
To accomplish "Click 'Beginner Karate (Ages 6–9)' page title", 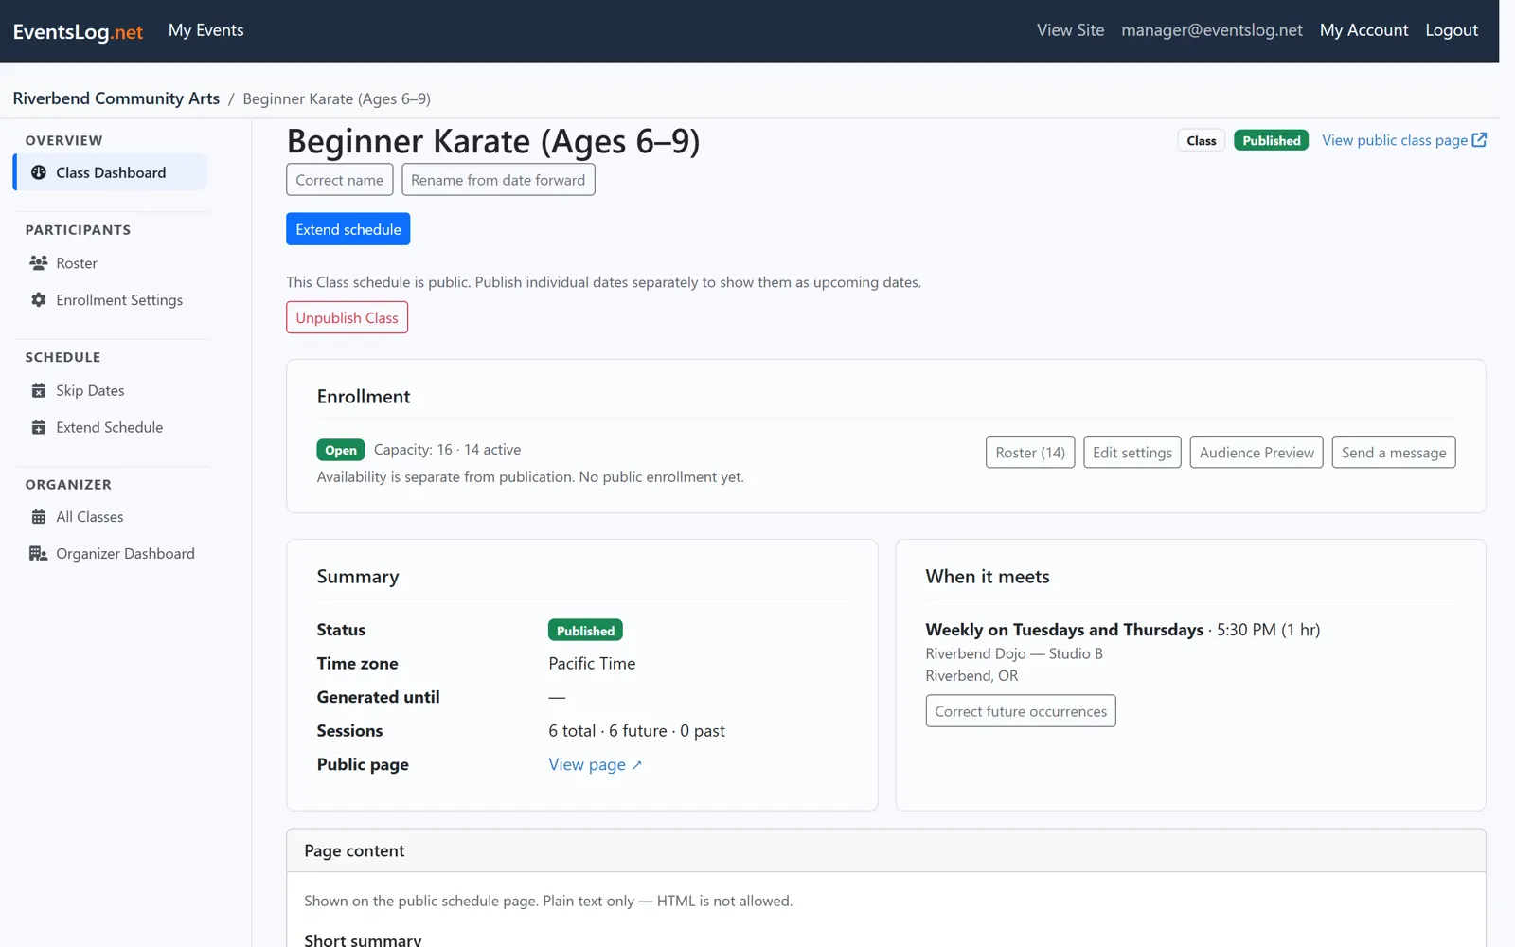I will coord(493,141).
